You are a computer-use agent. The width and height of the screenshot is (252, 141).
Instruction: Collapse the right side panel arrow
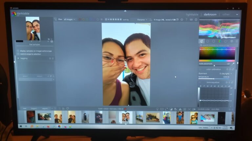click(238, 63)
